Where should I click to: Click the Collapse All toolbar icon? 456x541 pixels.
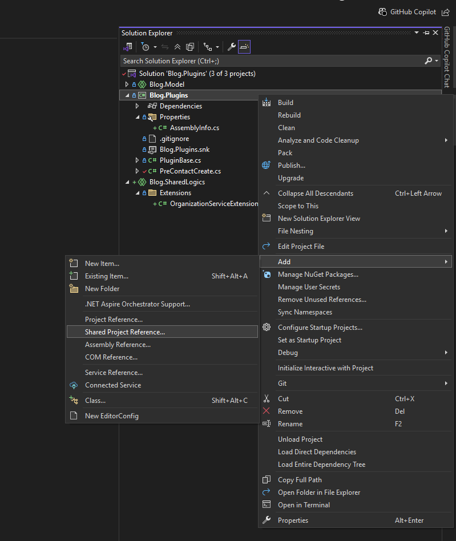177,47
